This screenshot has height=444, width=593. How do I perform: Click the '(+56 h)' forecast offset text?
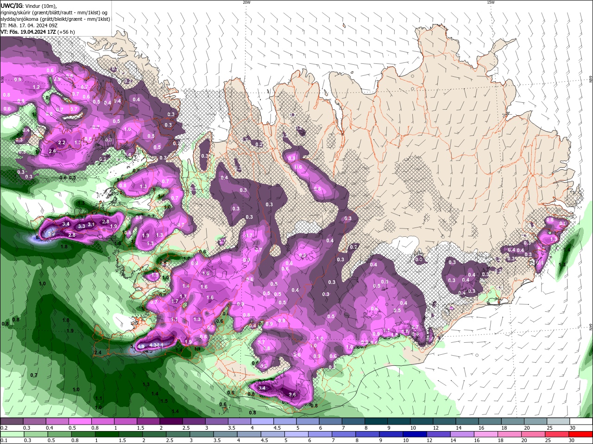(x=66, y=32)
